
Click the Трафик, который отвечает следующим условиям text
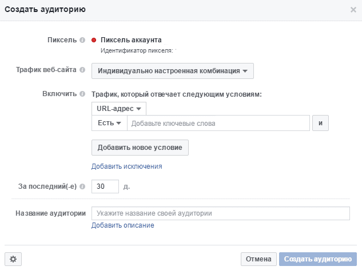point(177,94)
